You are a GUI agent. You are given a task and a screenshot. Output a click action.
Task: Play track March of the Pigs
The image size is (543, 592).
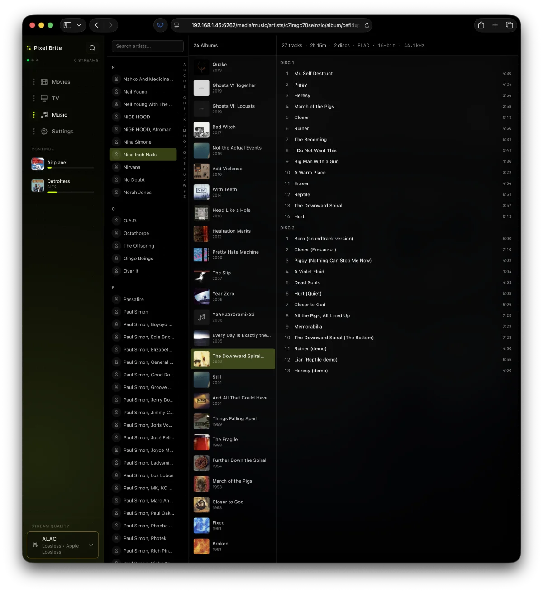pyautogui.click(x=397, y=107)
